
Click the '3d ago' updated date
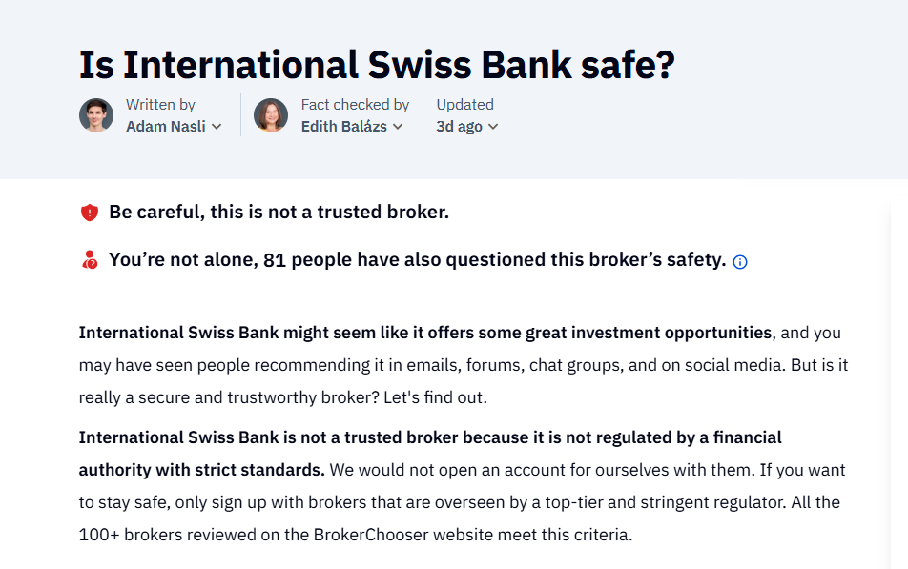tap(459, 126)
